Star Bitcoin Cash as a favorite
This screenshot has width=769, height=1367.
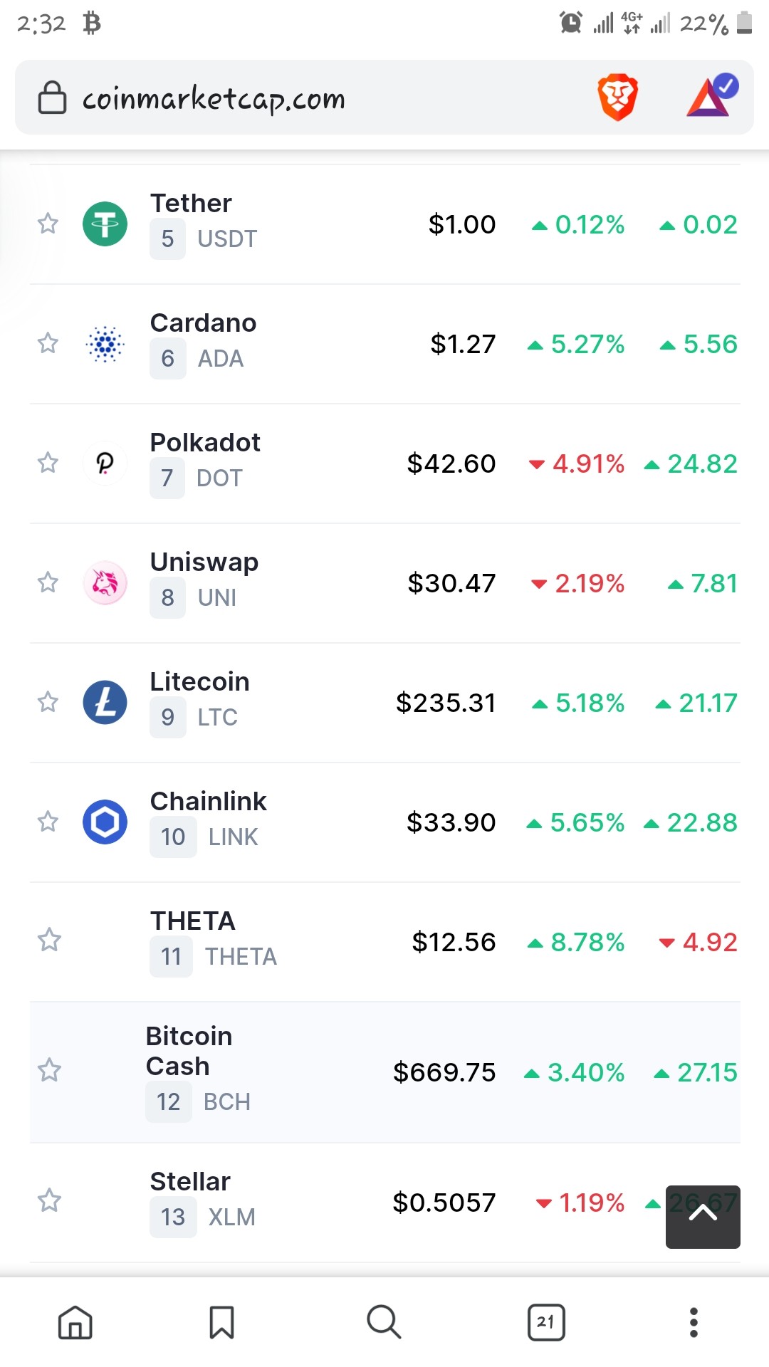[x=49, y=1070]
